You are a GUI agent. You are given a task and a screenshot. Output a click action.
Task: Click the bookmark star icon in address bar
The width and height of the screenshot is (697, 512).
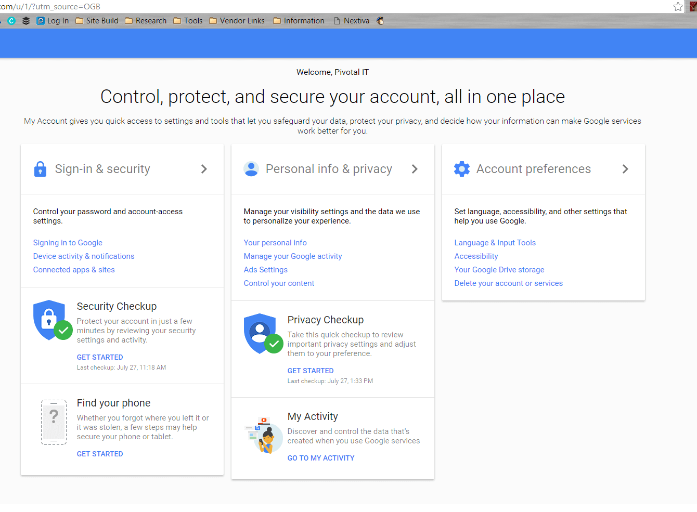point(678,7)
